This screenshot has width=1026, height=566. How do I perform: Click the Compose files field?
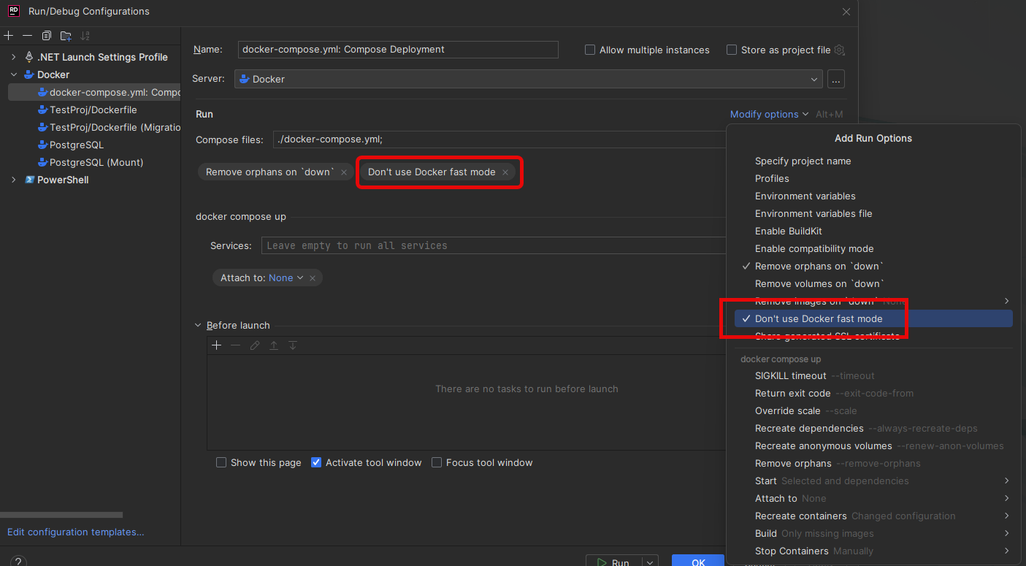click(x=499, y=139)
